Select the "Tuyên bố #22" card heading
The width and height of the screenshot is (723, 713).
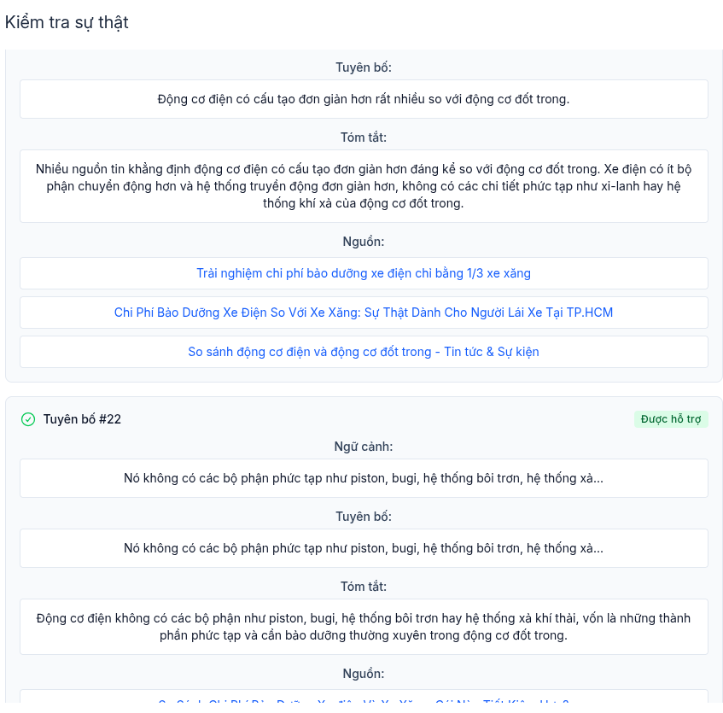point(82,419)
